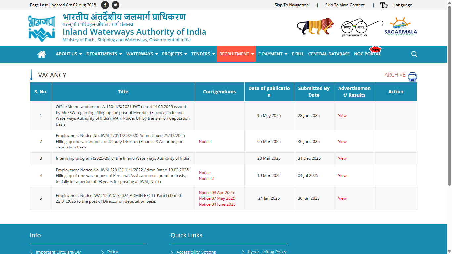View advertisement for Director post
Image resolution: width=452 pixels, height=254 pixels.
click(x=342, y=198)
